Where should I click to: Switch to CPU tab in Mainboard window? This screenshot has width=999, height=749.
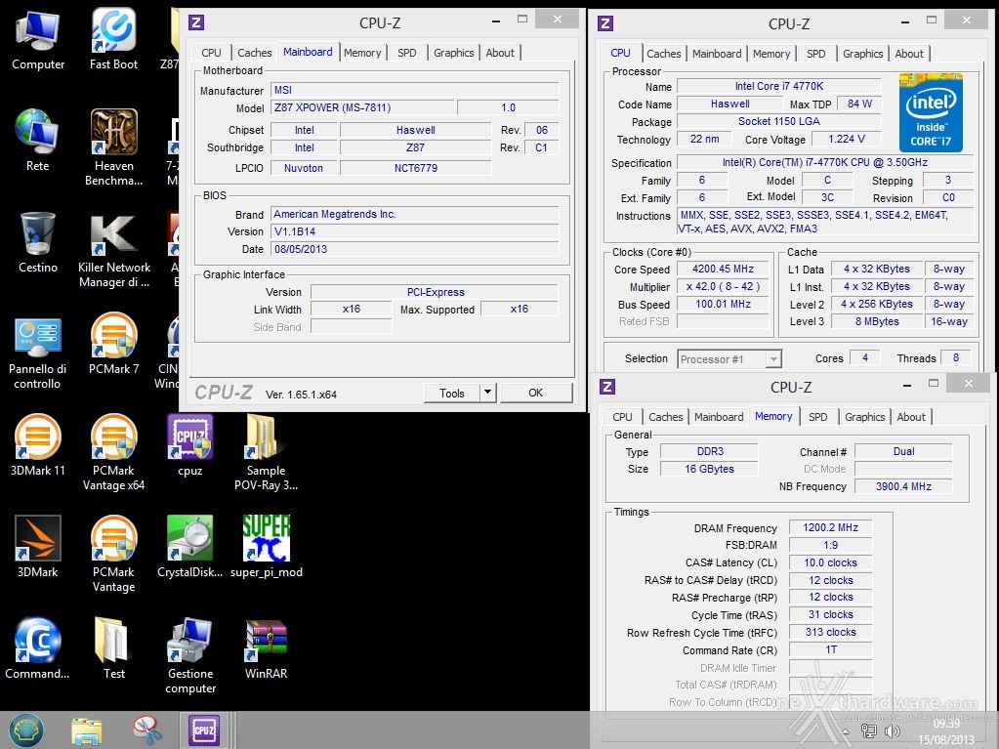click(212, 53)
